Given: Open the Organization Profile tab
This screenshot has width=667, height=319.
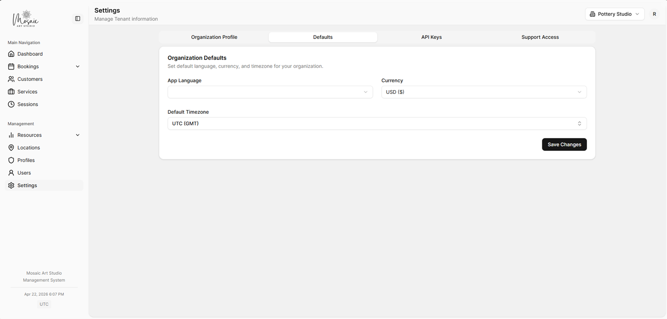Looking at the screenshot, I should click(214, 37).
